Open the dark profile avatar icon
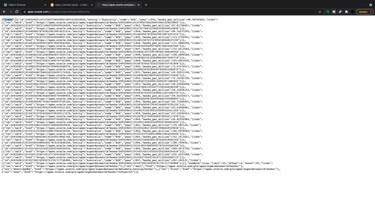The image size is (375, 211). [x=353, y=12]
